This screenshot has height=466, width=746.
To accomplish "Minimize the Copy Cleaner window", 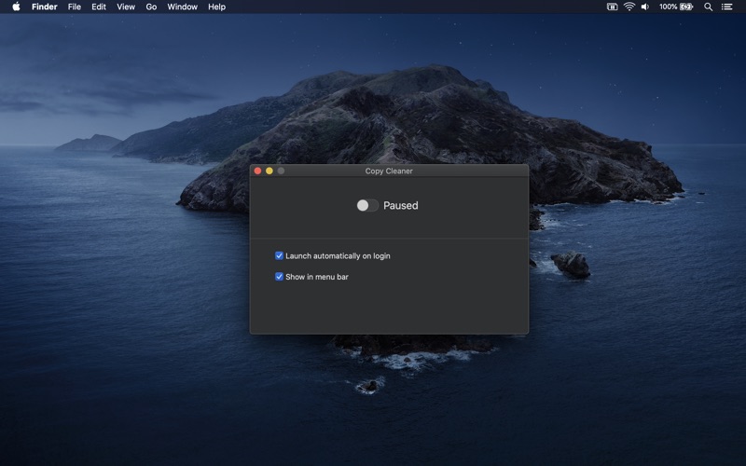I will pyautogui.click(x=269, y=171).
